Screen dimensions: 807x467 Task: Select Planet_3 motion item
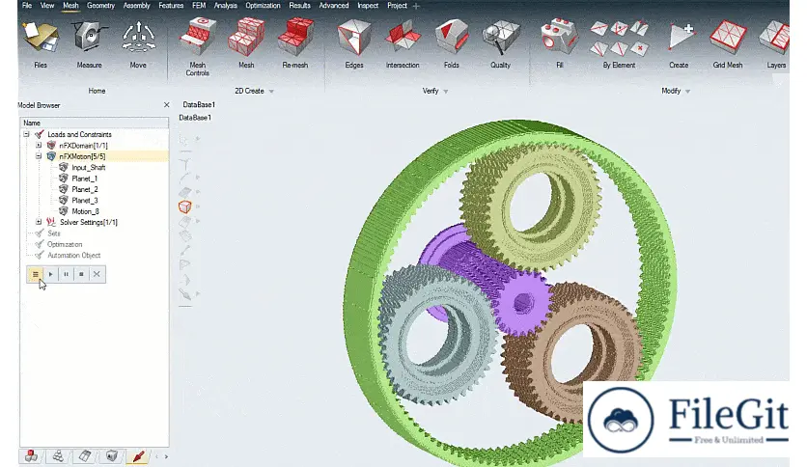click(85, 200)
